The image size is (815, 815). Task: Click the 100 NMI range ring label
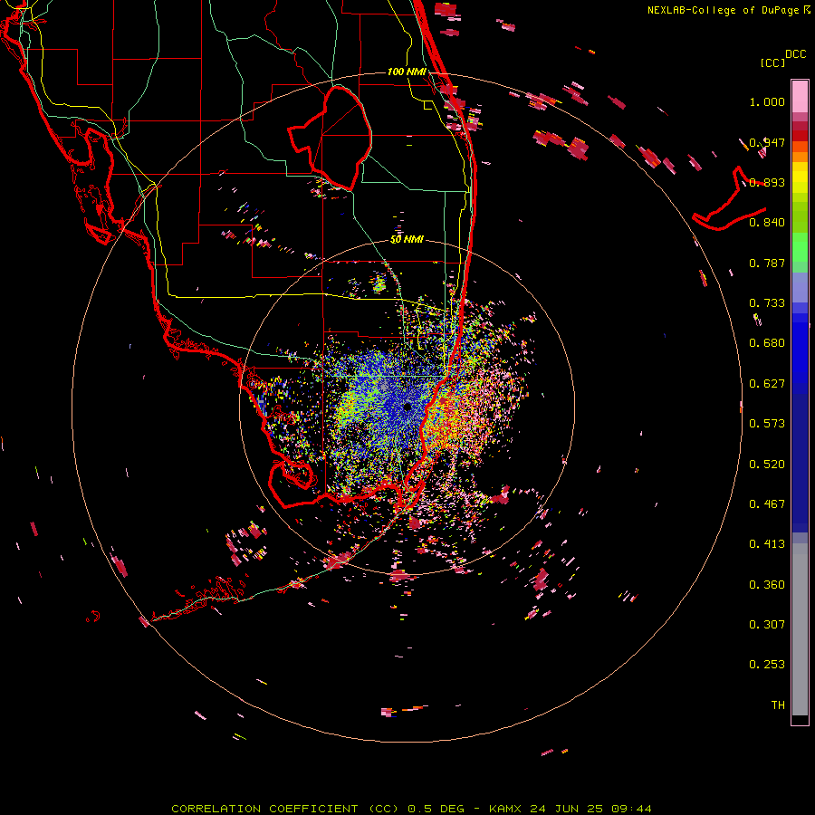point(407,72)
